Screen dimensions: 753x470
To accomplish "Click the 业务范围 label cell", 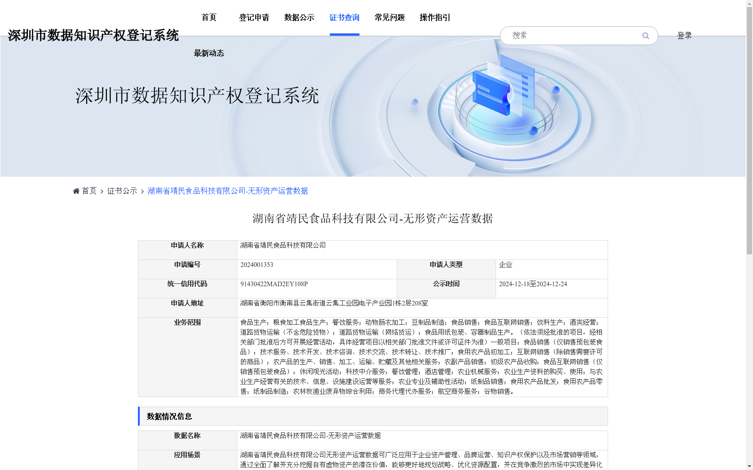I will 187,357.
